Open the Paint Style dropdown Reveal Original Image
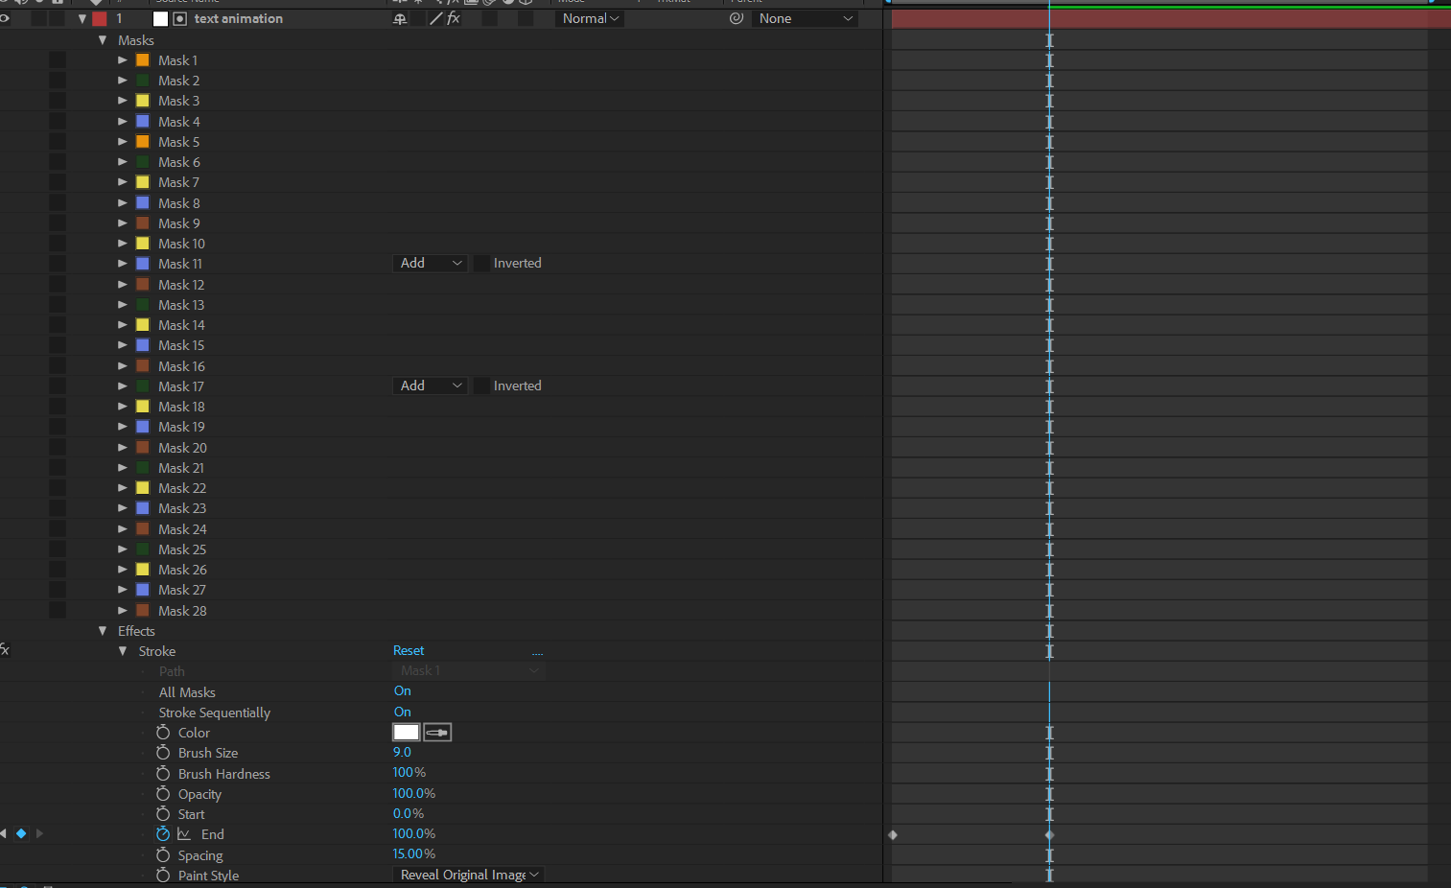 [x=469, y=875]
